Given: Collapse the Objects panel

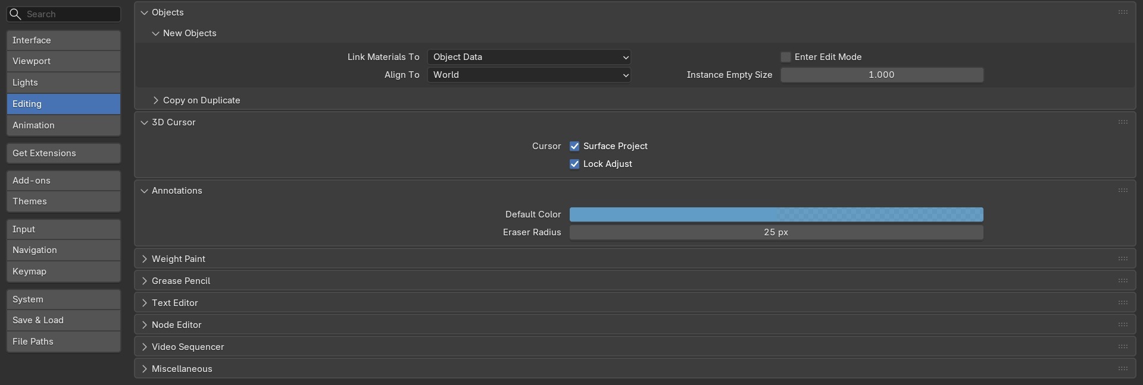Looking at the screenshot, I should click(144, 12).
